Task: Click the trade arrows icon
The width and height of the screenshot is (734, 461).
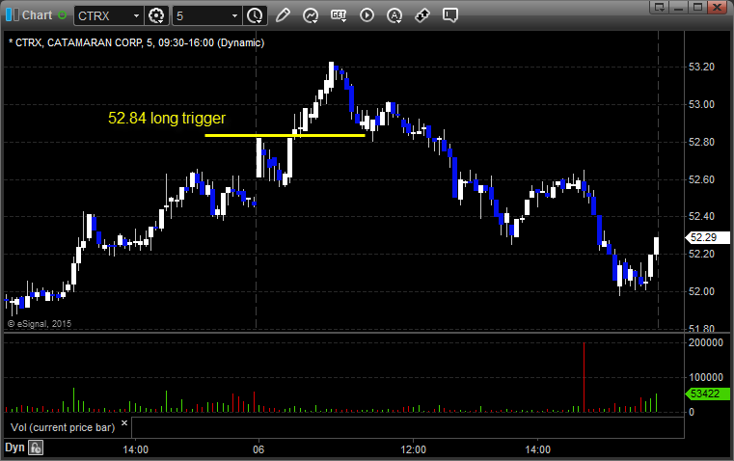Action: pyautogui.click(x=422, y=15)
